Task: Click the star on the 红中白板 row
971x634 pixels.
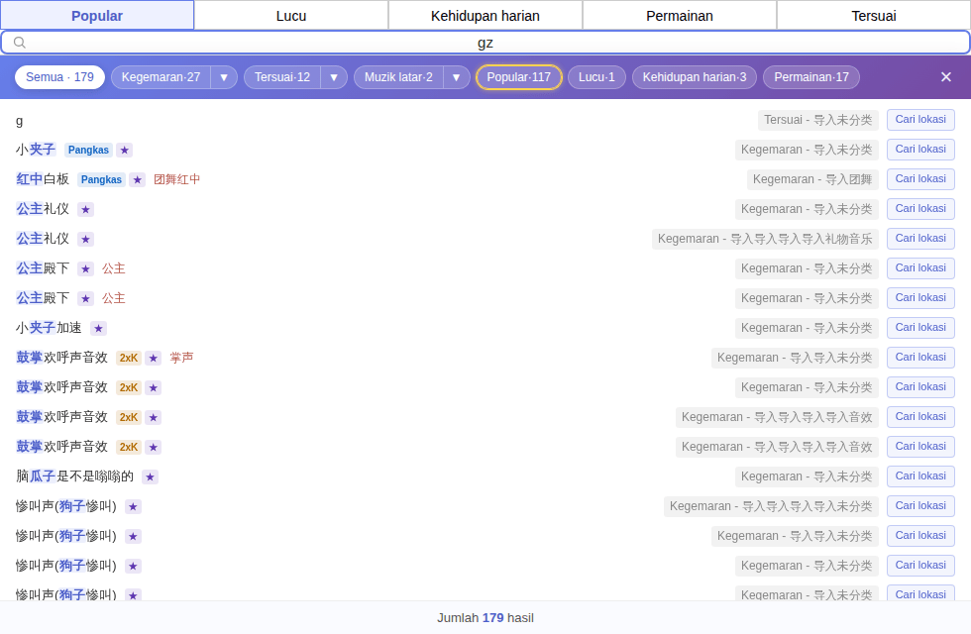Action: [x=138, y=179]
